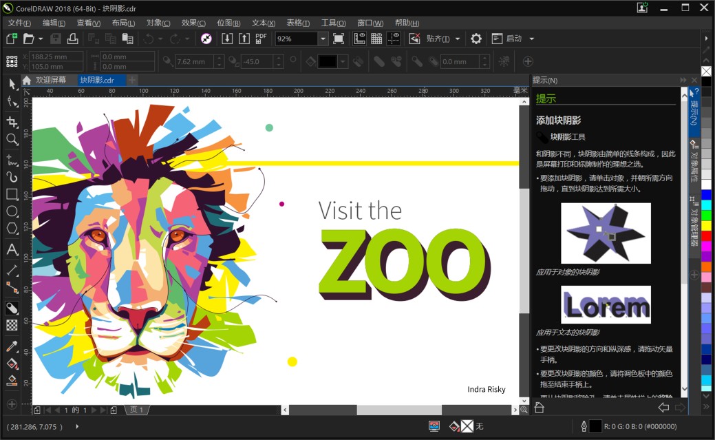715x440 pixels.
Task: Select the Ellipse tool
Action: point(12,211)
